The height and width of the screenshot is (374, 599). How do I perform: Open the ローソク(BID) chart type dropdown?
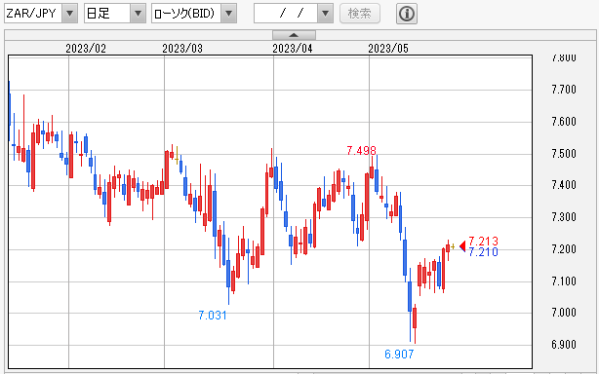[194, 14]
